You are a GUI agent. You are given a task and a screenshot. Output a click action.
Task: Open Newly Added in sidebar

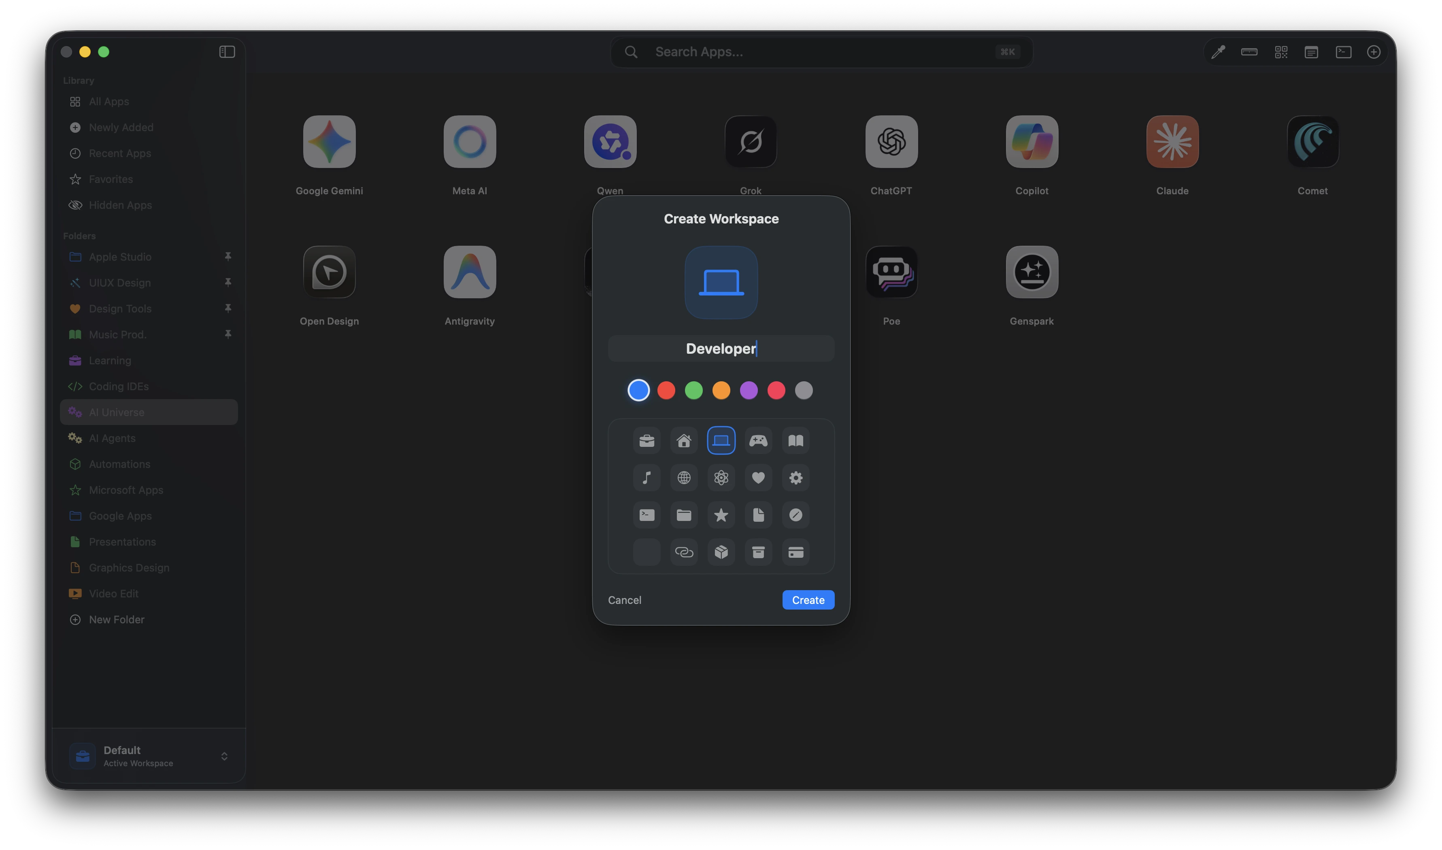(149, 127)
